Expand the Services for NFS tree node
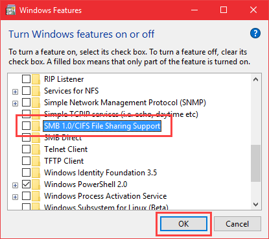The image size is (269, 239). 15,92
